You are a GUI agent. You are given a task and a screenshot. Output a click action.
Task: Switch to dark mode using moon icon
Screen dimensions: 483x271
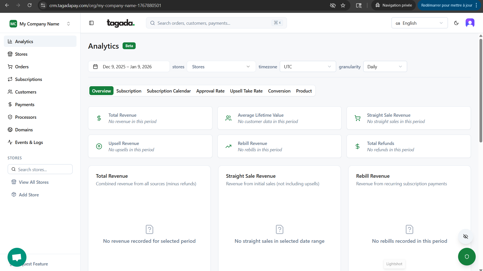click(456, 23)
